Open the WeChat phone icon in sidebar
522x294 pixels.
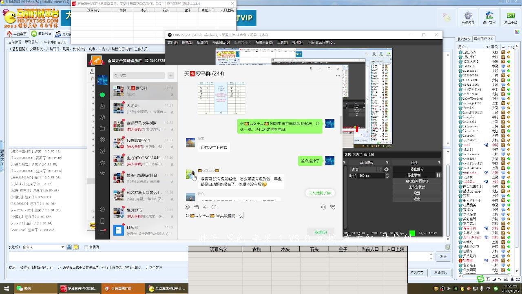coord(102,221)
